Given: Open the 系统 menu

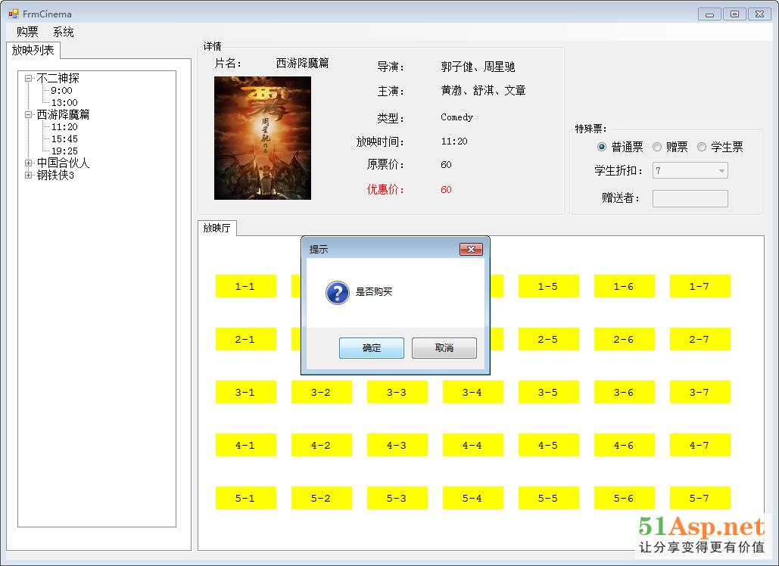Looking at the screenshot, I should [63, 32].
